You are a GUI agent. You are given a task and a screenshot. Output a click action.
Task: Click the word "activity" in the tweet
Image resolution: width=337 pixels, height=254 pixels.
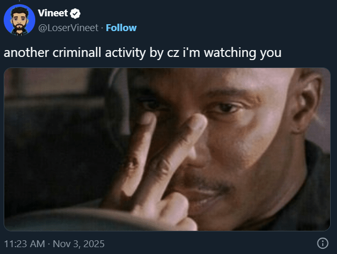[125, 53]
